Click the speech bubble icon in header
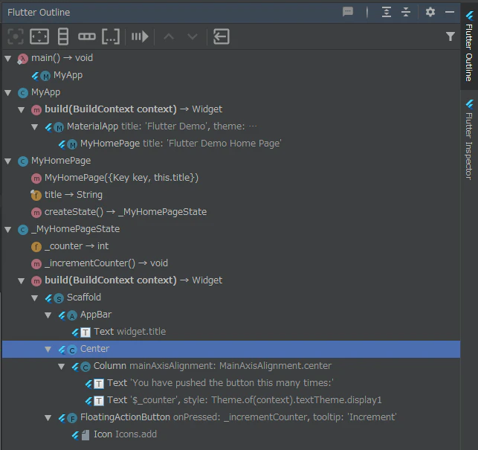Image resolution: width=478 pixels, height=450 pixels. (x=348, y=12)
